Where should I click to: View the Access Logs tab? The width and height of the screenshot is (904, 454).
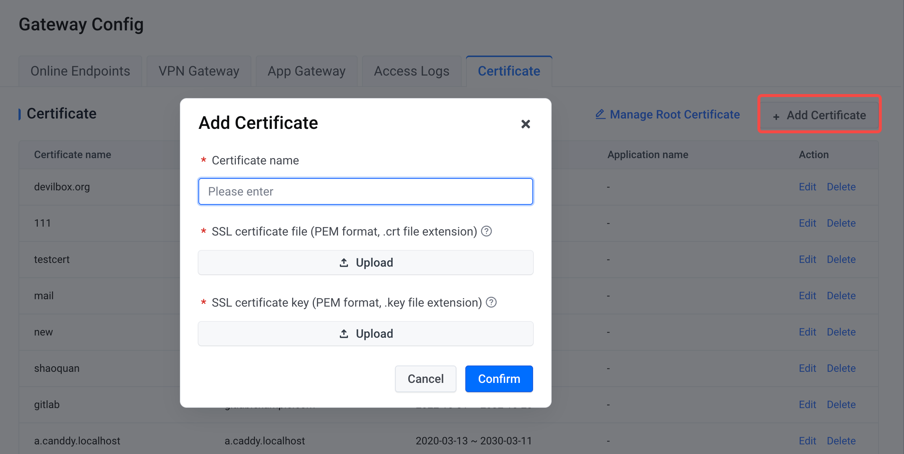411,71
